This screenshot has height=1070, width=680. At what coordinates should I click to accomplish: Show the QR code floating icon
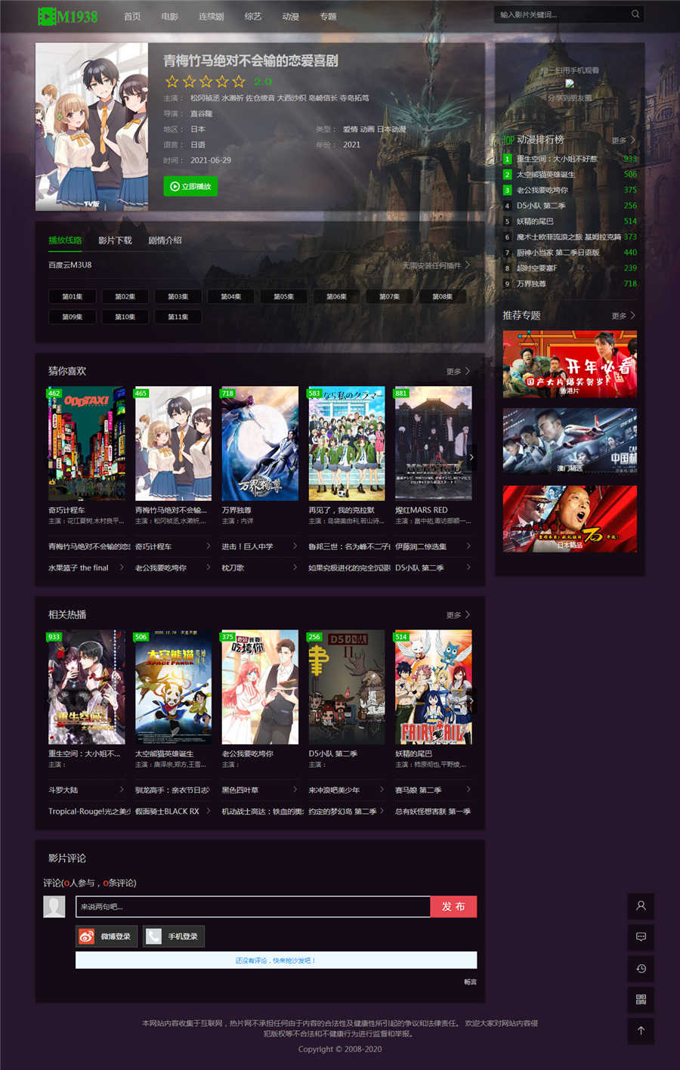pyautogui.click(x=641, y=1000)
